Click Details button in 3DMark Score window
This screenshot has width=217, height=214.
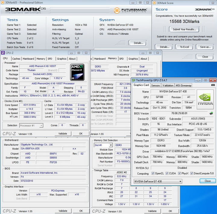click(165, 47)
